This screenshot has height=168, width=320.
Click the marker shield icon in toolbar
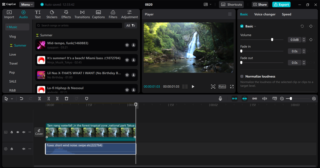pyautogui.click(x=87, y=99)
